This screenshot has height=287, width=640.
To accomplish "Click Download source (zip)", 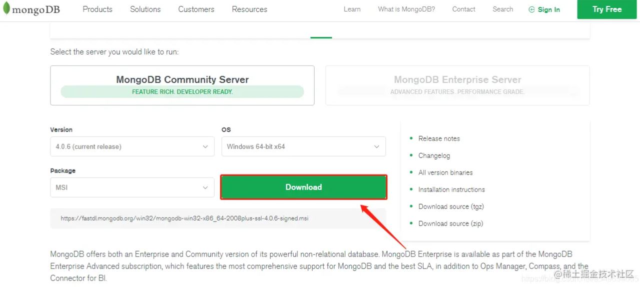I will [451, 223].
